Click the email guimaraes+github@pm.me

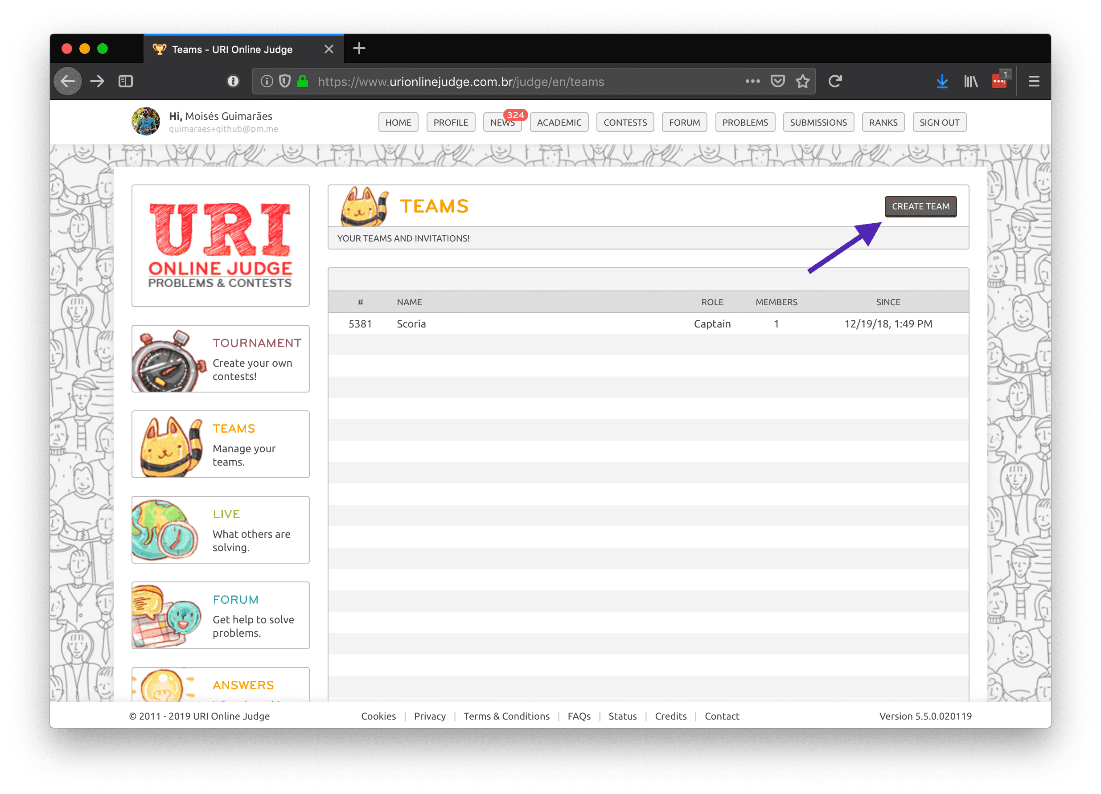tap(223, 129)
